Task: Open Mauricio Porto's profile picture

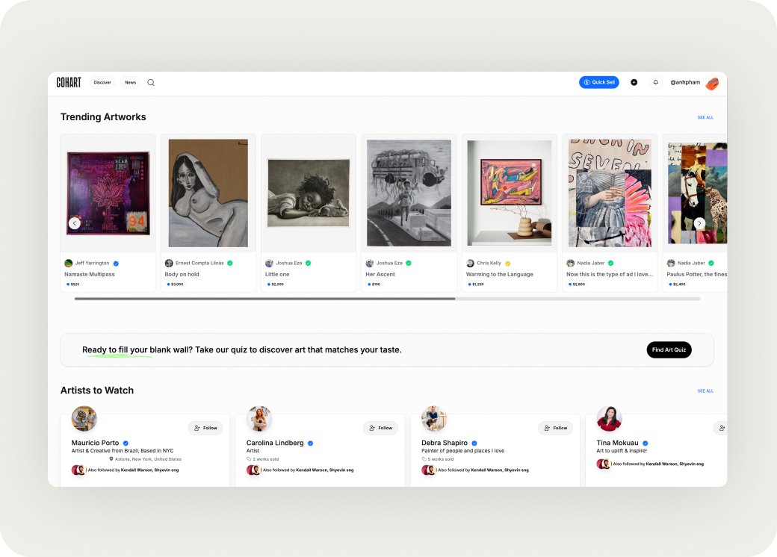Action: click(84, 418)
